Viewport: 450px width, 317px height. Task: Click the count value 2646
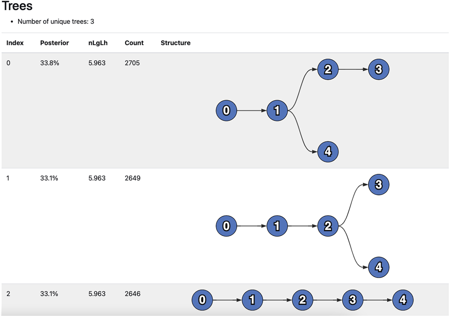point(132,294)
